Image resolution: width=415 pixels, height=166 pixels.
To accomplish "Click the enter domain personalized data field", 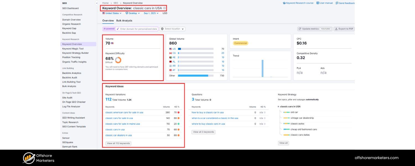I will point(137,28).
